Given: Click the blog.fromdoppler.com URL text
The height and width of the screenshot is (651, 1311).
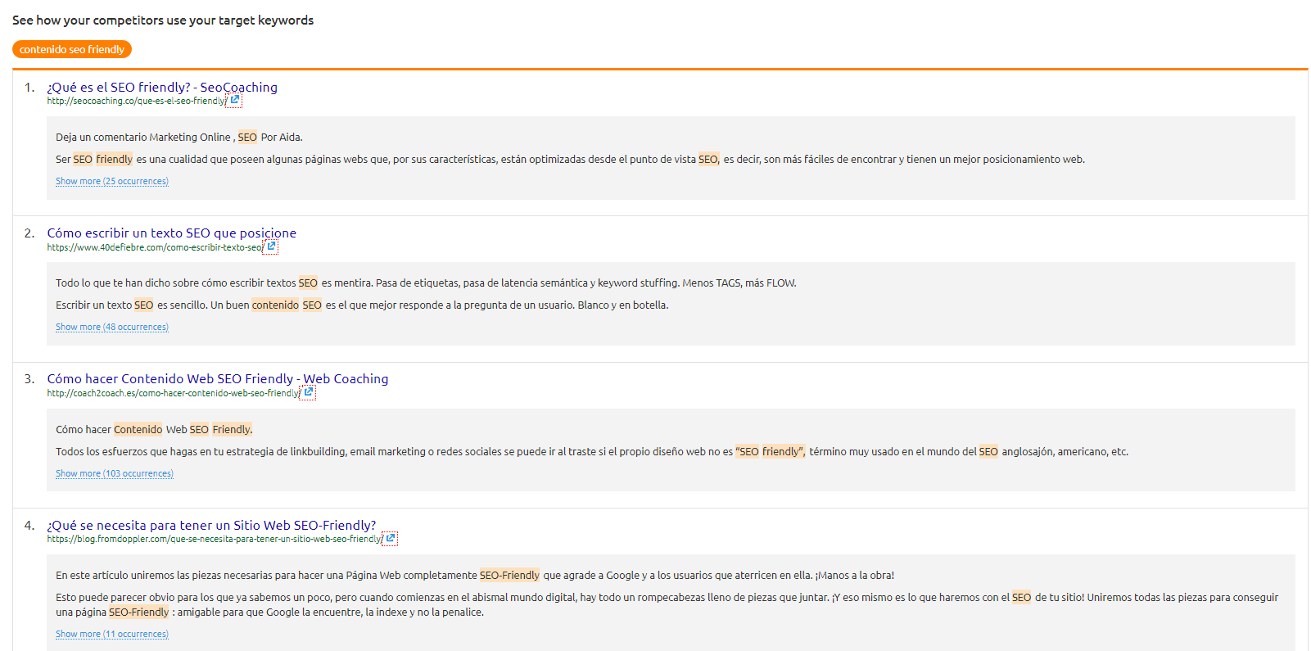Looking at the screenshot, I should point(214,539).
